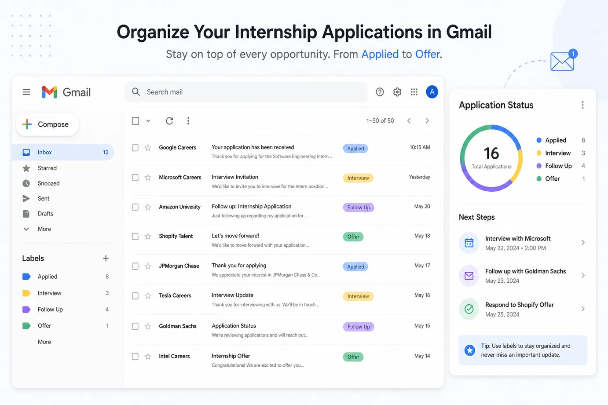Expand the More folders in sidebar
608x405 pixels.
point(44,229)
